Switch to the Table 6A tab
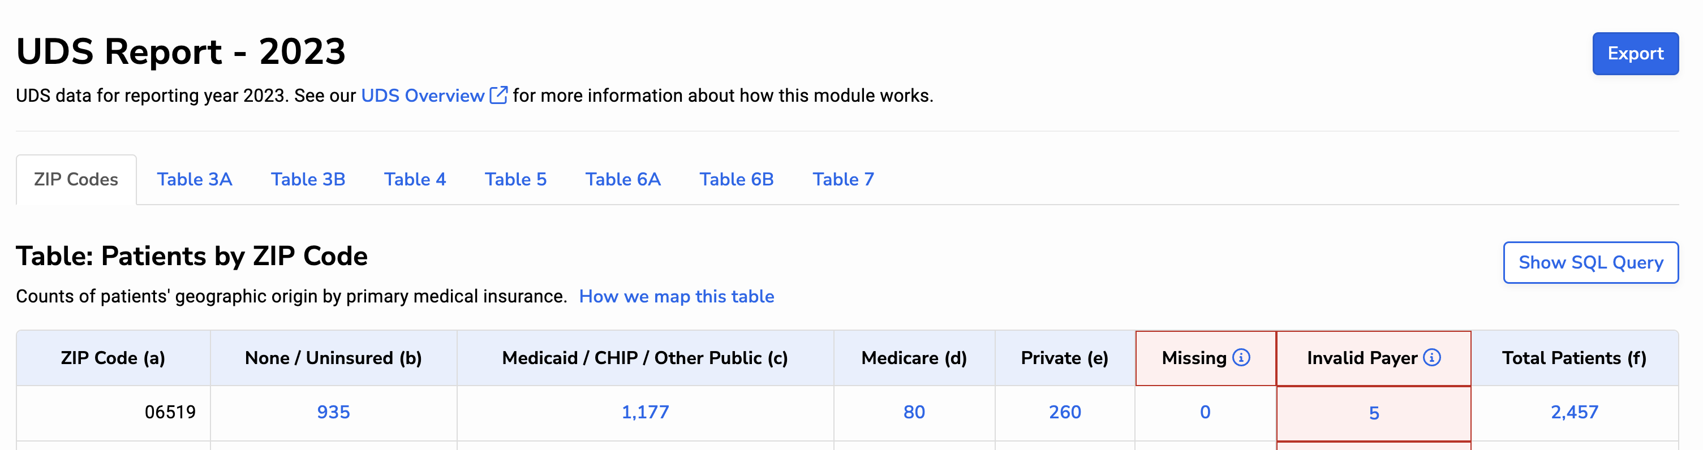 (x=623, y=179)
